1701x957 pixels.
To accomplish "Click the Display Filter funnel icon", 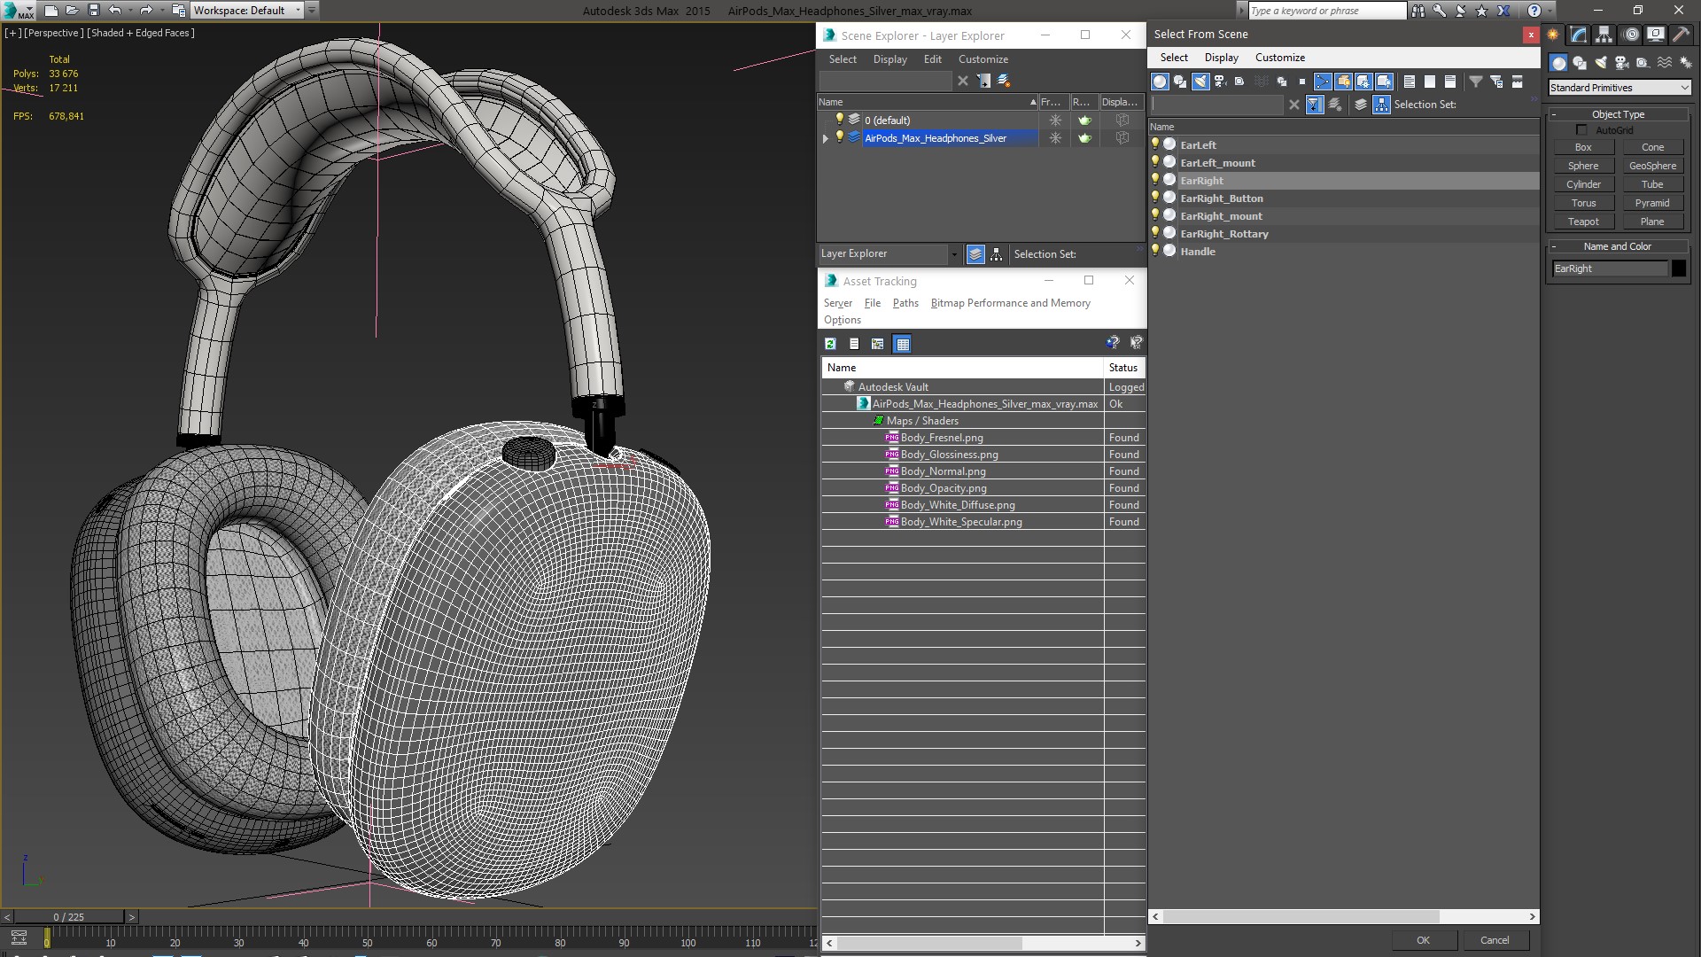I will click(x=1476, y=82).
